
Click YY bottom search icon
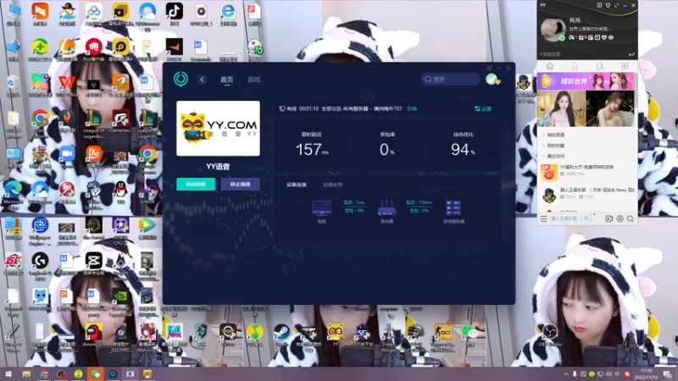[631, 219]
